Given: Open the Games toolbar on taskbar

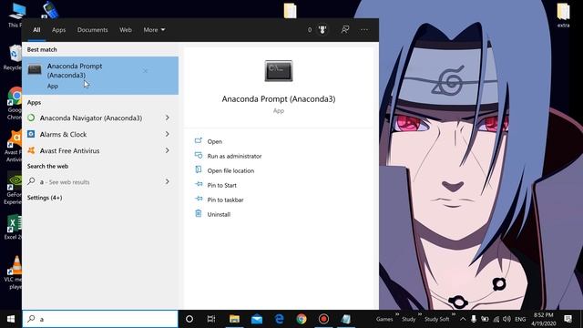Looking at the screenshot, I should point(384,319).
